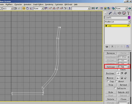132x104 pixels.
Task: Click the Align tool icon
Action: coord(97,8)
